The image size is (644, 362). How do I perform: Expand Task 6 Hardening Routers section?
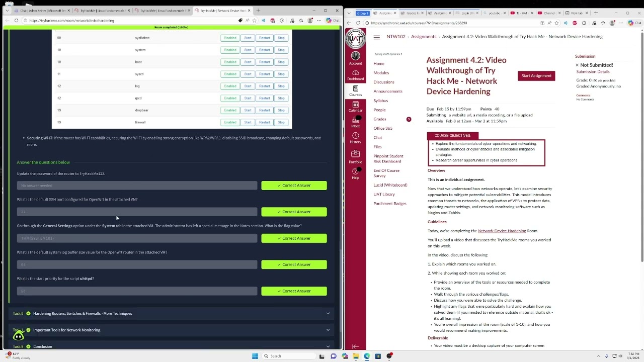[x=171, y=313]
